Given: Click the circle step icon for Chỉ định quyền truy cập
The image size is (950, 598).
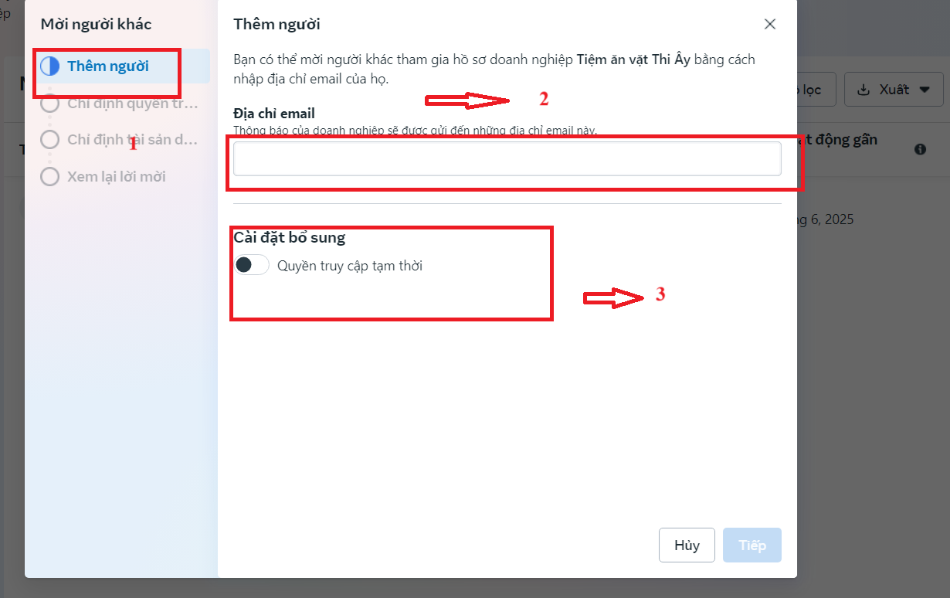Looking at the screenshot, I should point(50,103).
